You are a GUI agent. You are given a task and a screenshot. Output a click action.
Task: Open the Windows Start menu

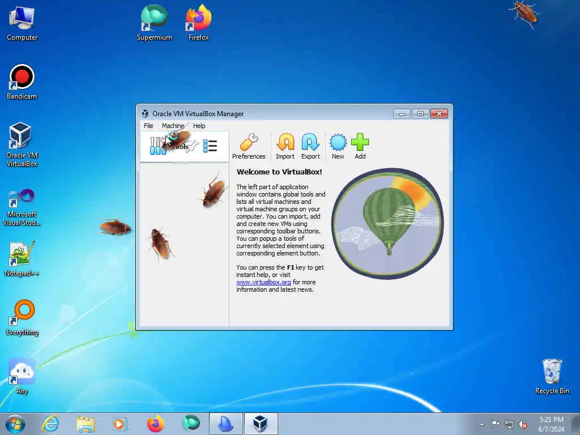click(x=15, y=424)
